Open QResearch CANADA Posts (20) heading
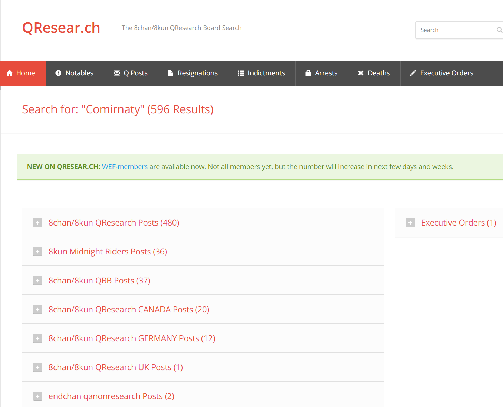This screenshot has height=407, width=503. (129, 310)
